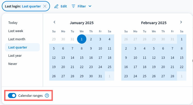Go to previous month arrow
Image resolution: width=193 pixels, height=105 pixels.
pos(54,22)
